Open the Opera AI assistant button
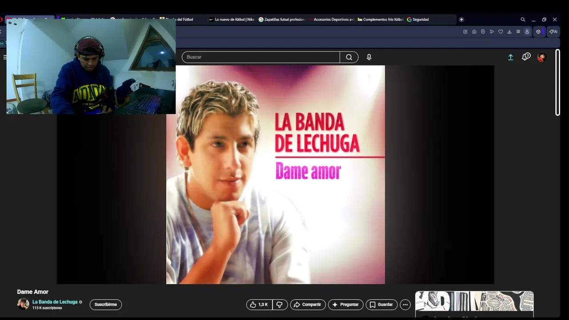Image resolution: width=569 pixels, height=320 pixels. coord(553,32)
